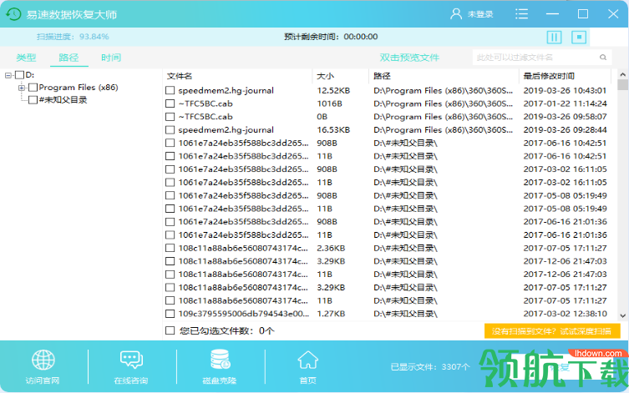Stop the scan with the stop icon
Viewport: 629px width, 393px height.
pos(579,38)
